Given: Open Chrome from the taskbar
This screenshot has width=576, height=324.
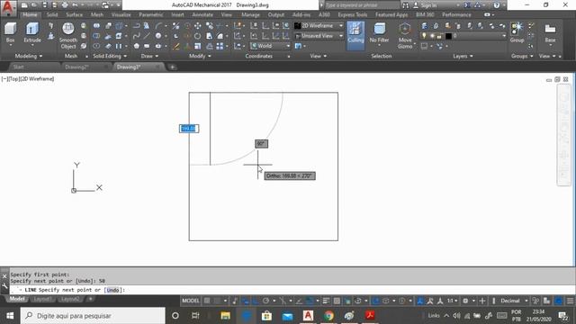Looking at the screenshot, I should click(328, 316).
